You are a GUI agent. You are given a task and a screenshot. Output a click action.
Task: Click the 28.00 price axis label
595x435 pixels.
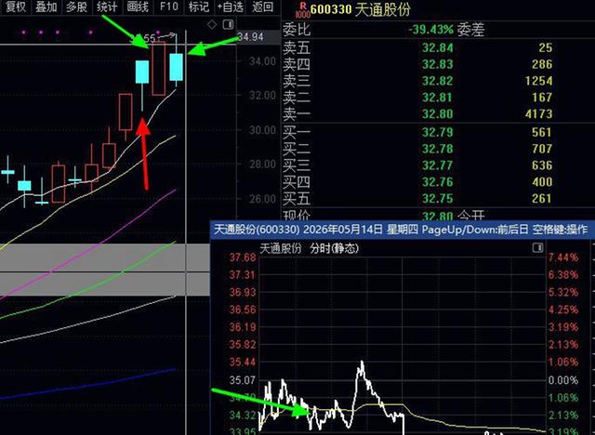pyautogui.click(x=262, y=165)
